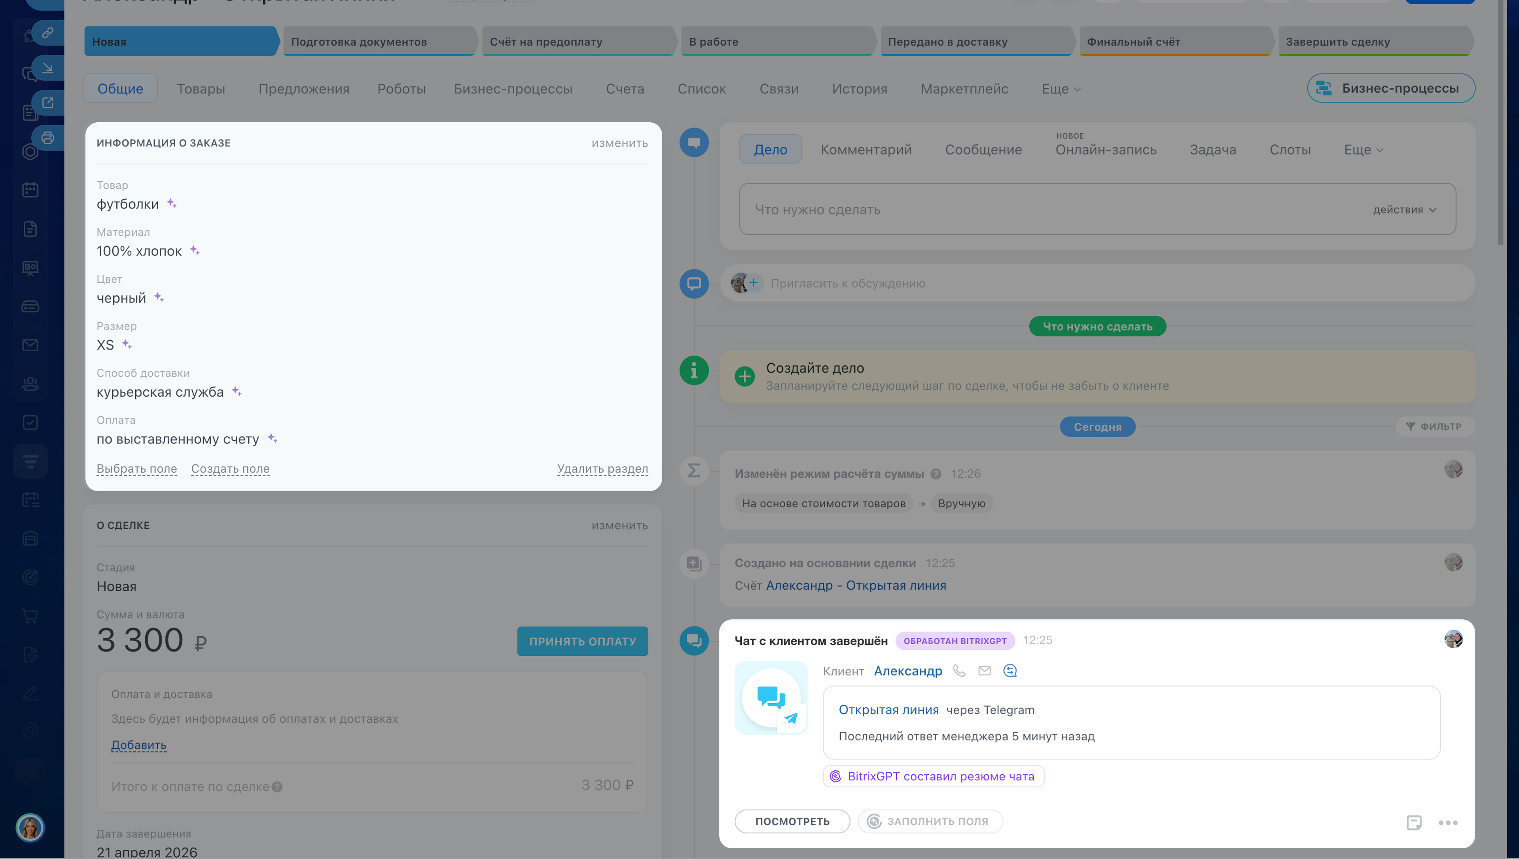Expand the Еще dropdown in main tabs
The image size is (1519, 859).
[1061, 89]
